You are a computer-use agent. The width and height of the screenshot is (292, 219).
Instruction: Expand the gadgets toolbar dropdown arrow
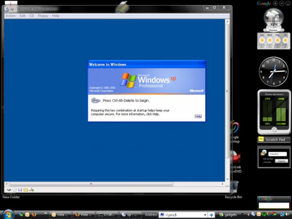(x=242, y=214)
